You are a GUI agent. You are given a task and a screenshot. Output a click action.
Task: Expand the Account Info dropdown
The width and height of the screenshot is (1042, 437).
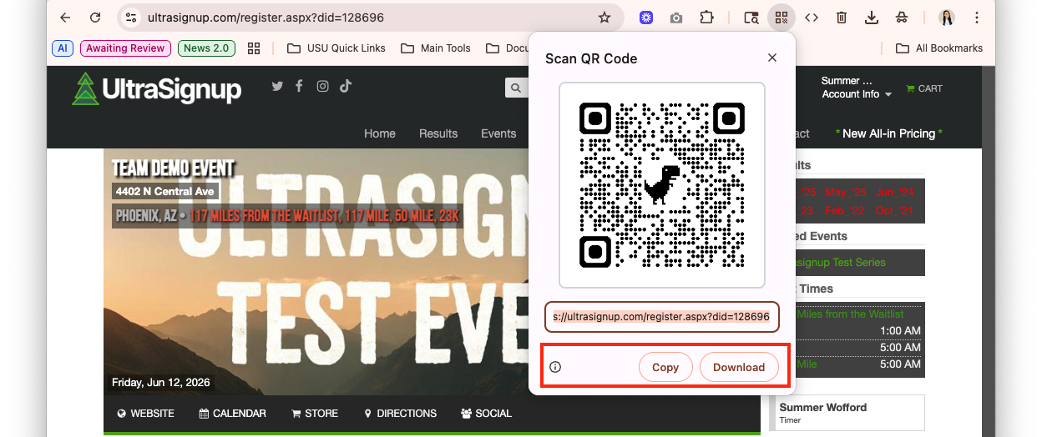[x=856, y=94]
